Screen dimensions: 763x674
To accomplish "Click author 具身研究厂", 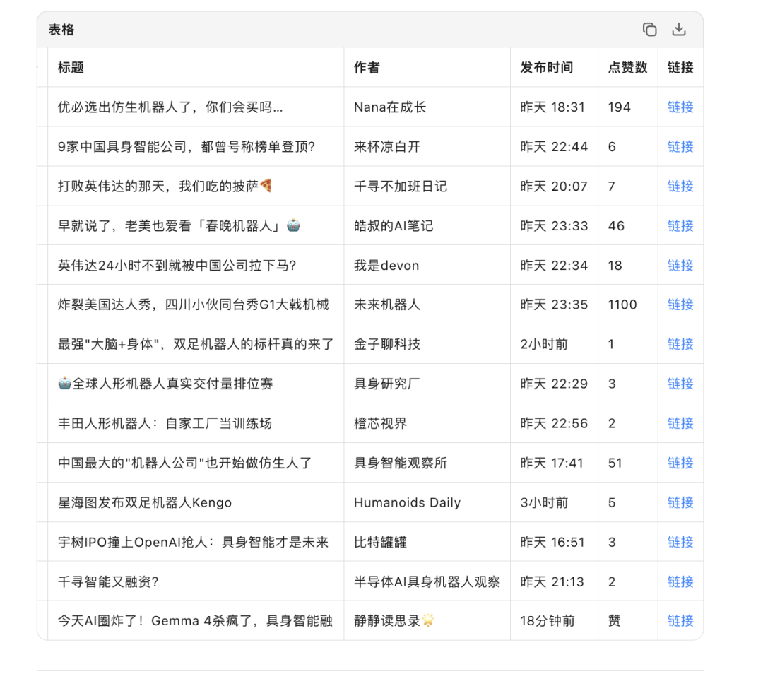I will (x=387, y=384).
